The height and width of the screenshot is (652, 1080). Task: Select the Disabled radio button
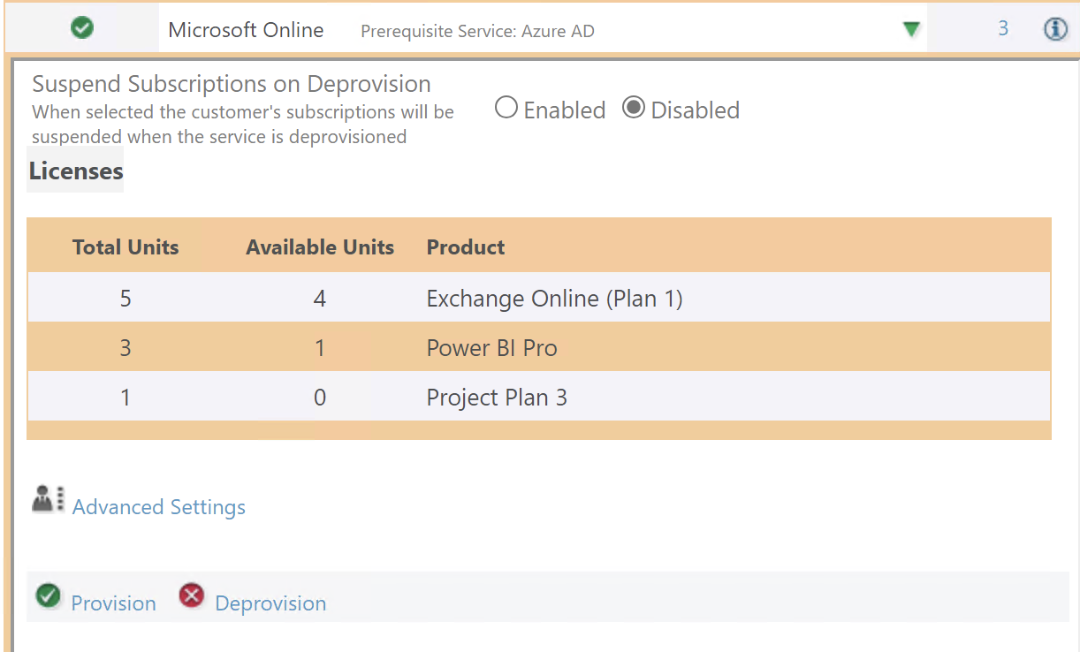tap(634, 109)
